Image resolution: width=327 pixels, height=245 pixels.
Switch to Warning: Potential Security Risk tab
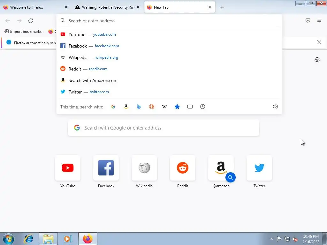tap(107, 7)
